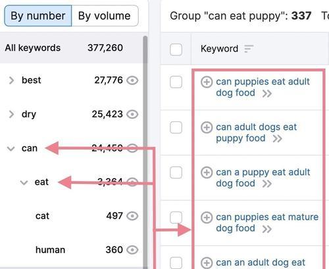The image size is (329, 269).
Task: Open double-arrow next to 'puppy food'
Action: pos(277,138)
